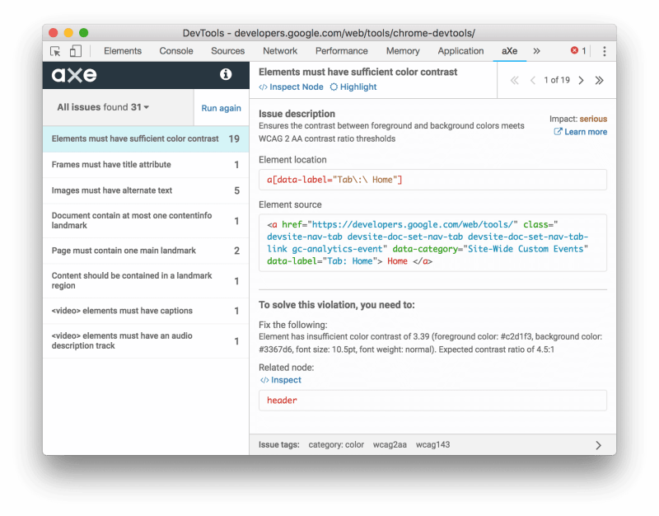This screenshot has height=516, width=659.
Task: Click the wcag2aa issue tag
Action: click(390, 445)
